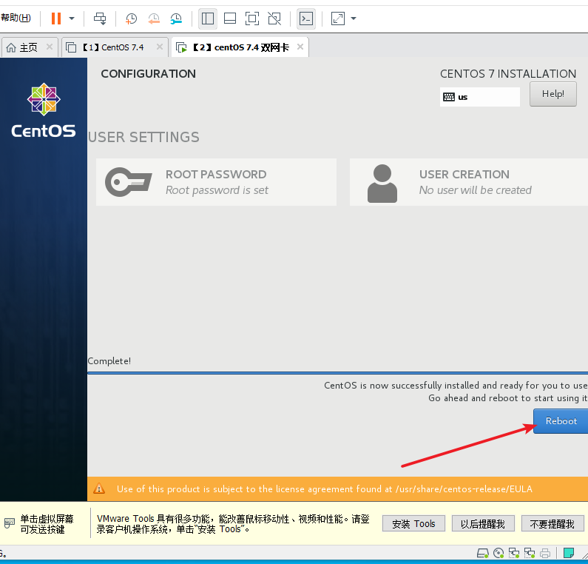Screen dimensions: 588x564
Task: Click the stretch guest display icon
Action: point(338,19)
